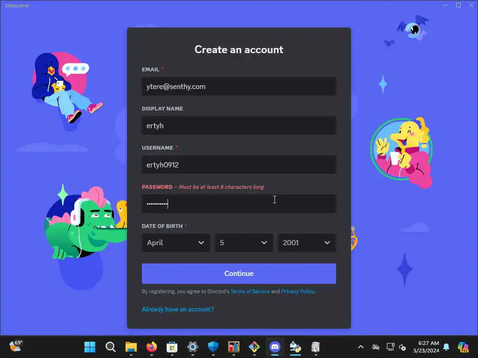Viewport: 478px width, 358px height.
Task: Open notifications bell icon
Action: [x=446, y=347]
